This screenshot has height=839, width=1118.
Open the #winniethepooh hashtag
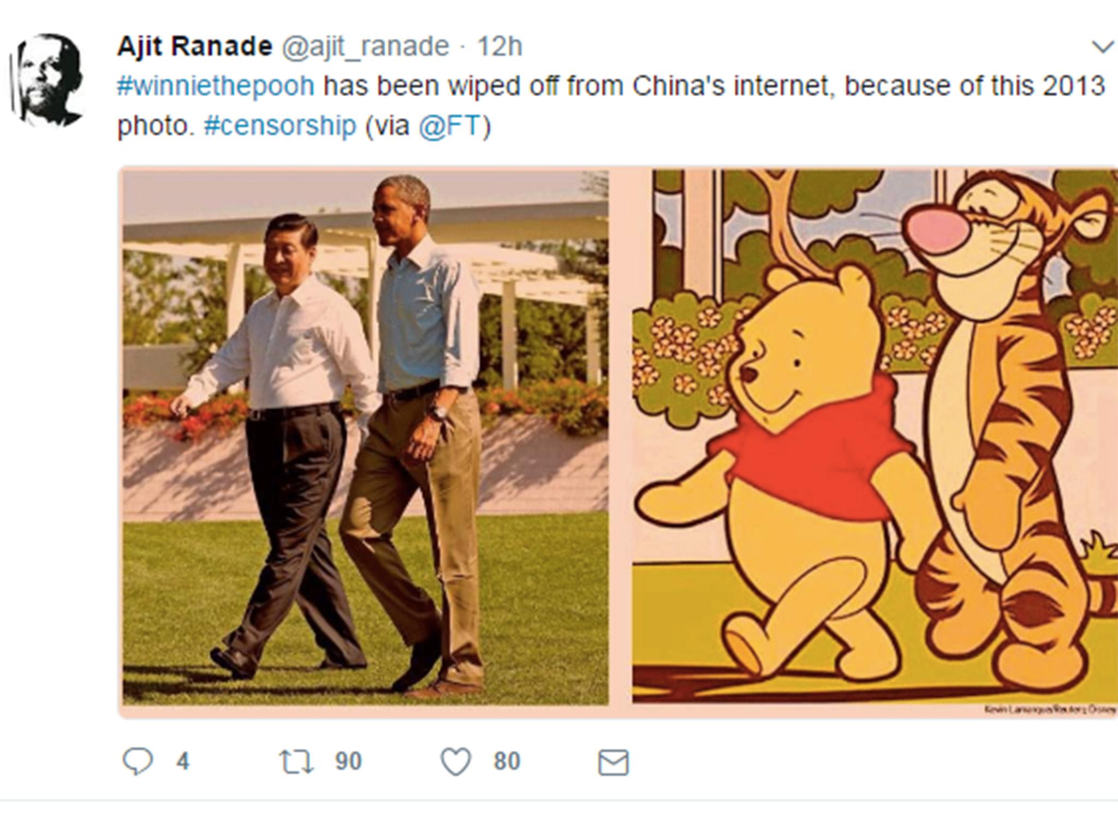tap(216, 86)
